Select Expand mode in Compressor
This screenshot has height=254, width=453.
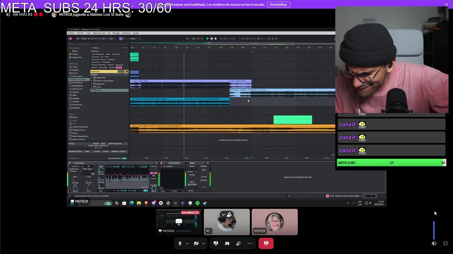tap(154, 179)
